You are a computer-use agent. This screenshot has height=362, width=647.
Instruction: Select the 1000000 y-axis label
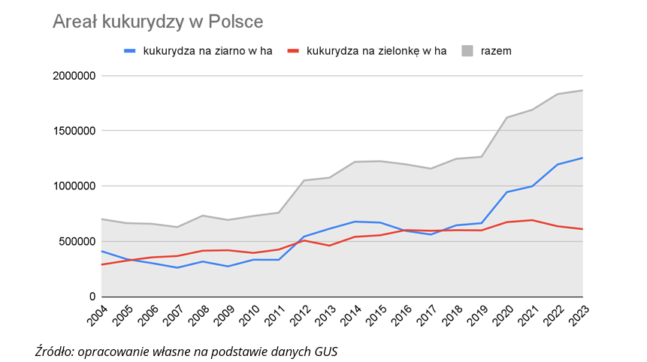(x=74, y=186)
